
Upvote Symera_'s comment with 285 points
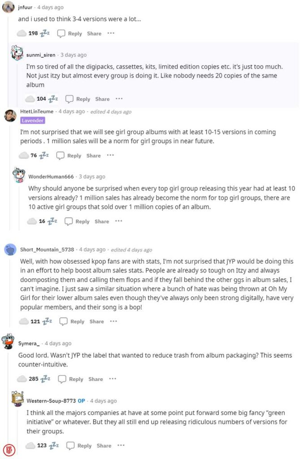(x=22, y=379)
